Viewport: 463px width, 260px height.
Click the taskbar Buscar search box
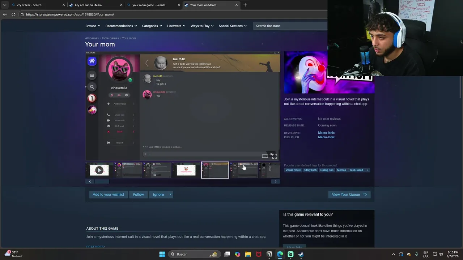point(195,254)
